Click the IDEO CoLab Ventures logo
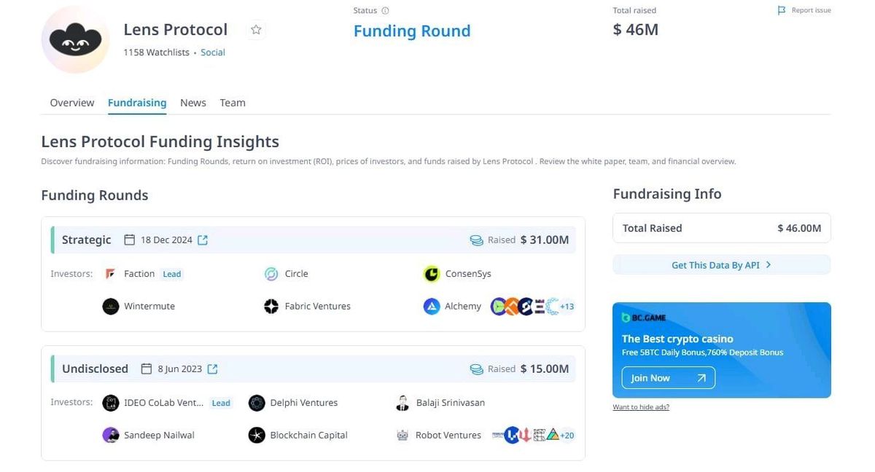 tap(110, 403)
